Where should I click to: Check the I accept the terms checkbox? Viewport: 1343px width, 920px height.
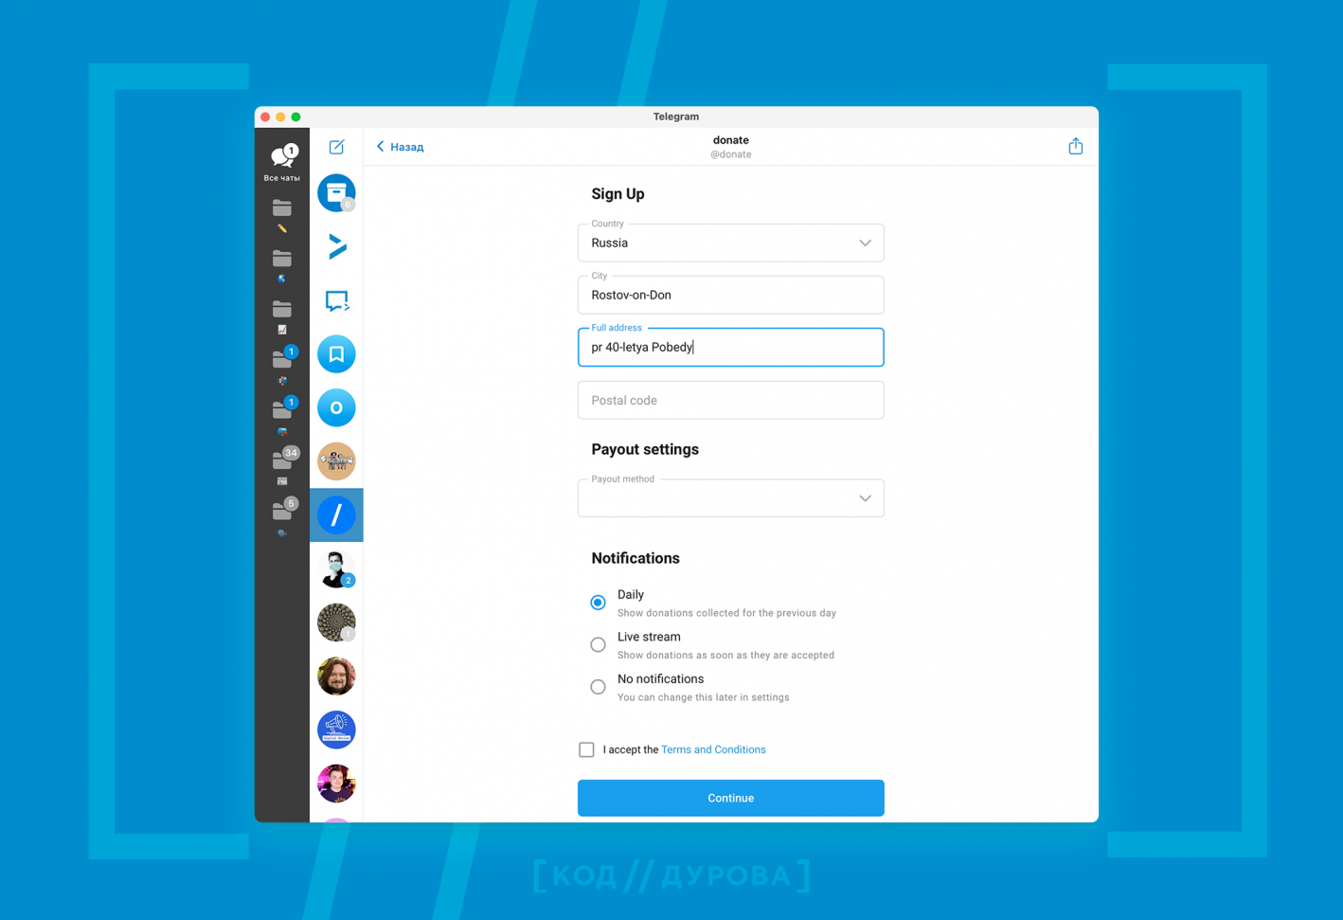(x=586, y=749)
